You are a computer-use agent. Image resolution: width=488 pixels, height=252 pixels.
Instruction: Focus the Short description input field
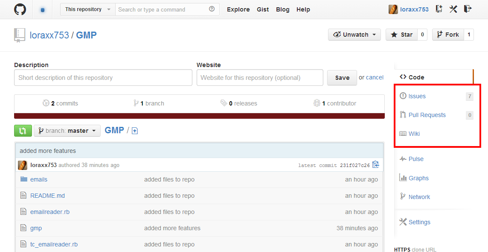[103, 78]
